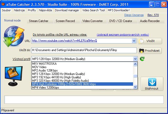Select MP3 320 Kbps High Fidelity Audio
The height and width of the screenshot is (114, 168).
click(x=82, y=81)
